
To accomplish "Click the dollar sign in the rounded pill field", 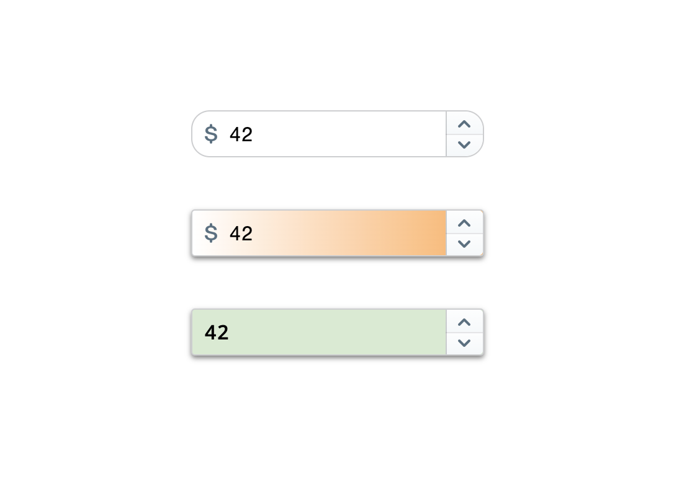I will point(211,134).
